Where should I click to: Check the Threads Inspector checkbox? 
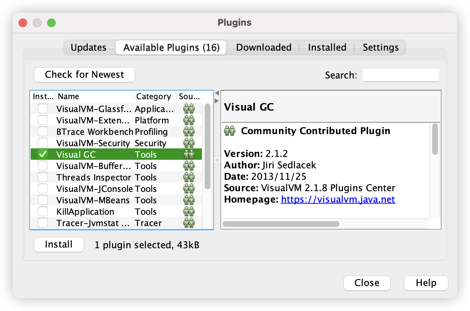(x=43, y=177)
